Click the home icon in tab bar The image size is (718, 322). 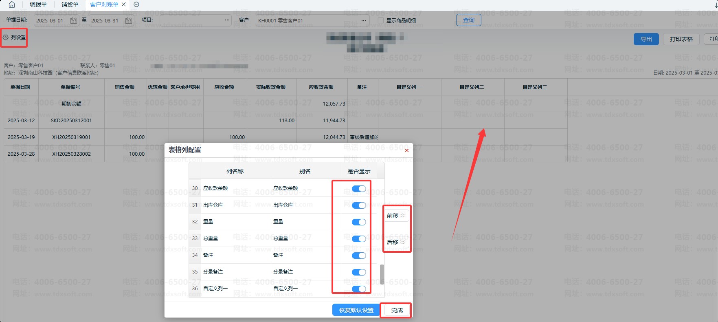11,4
